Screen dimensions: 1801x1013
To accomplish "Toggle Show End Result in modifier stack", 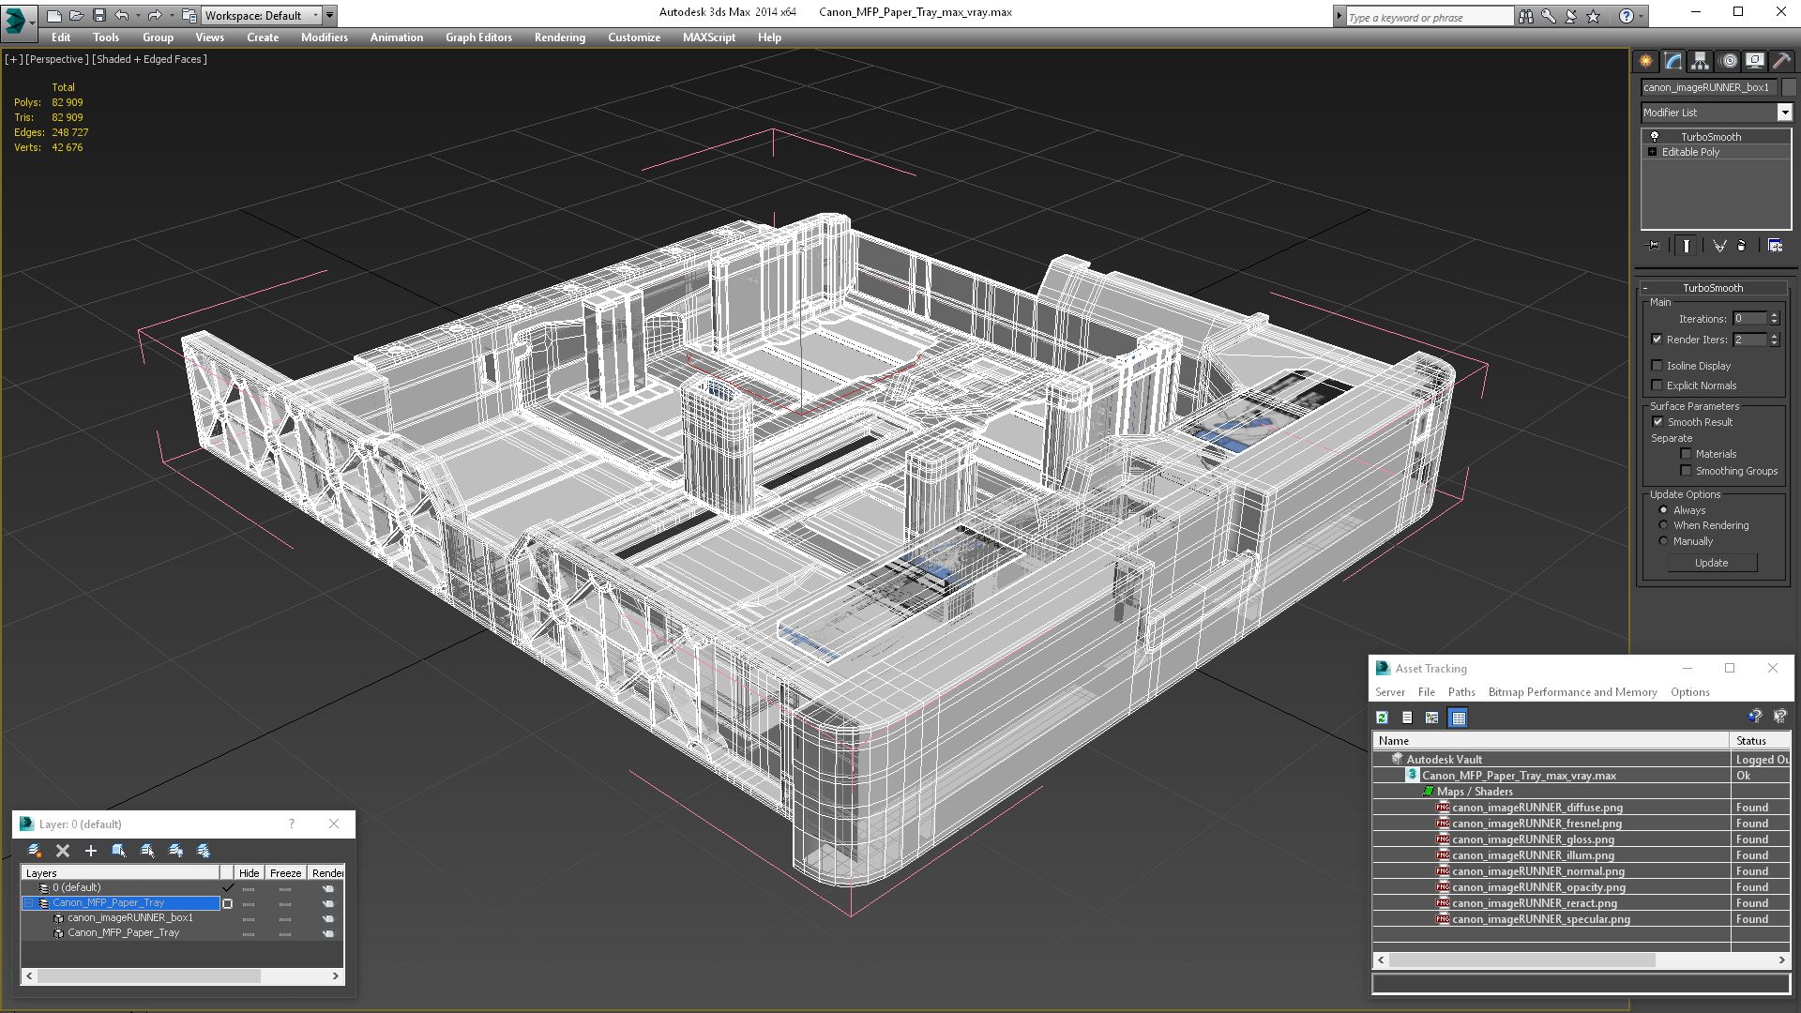I will click(1687, 246).
